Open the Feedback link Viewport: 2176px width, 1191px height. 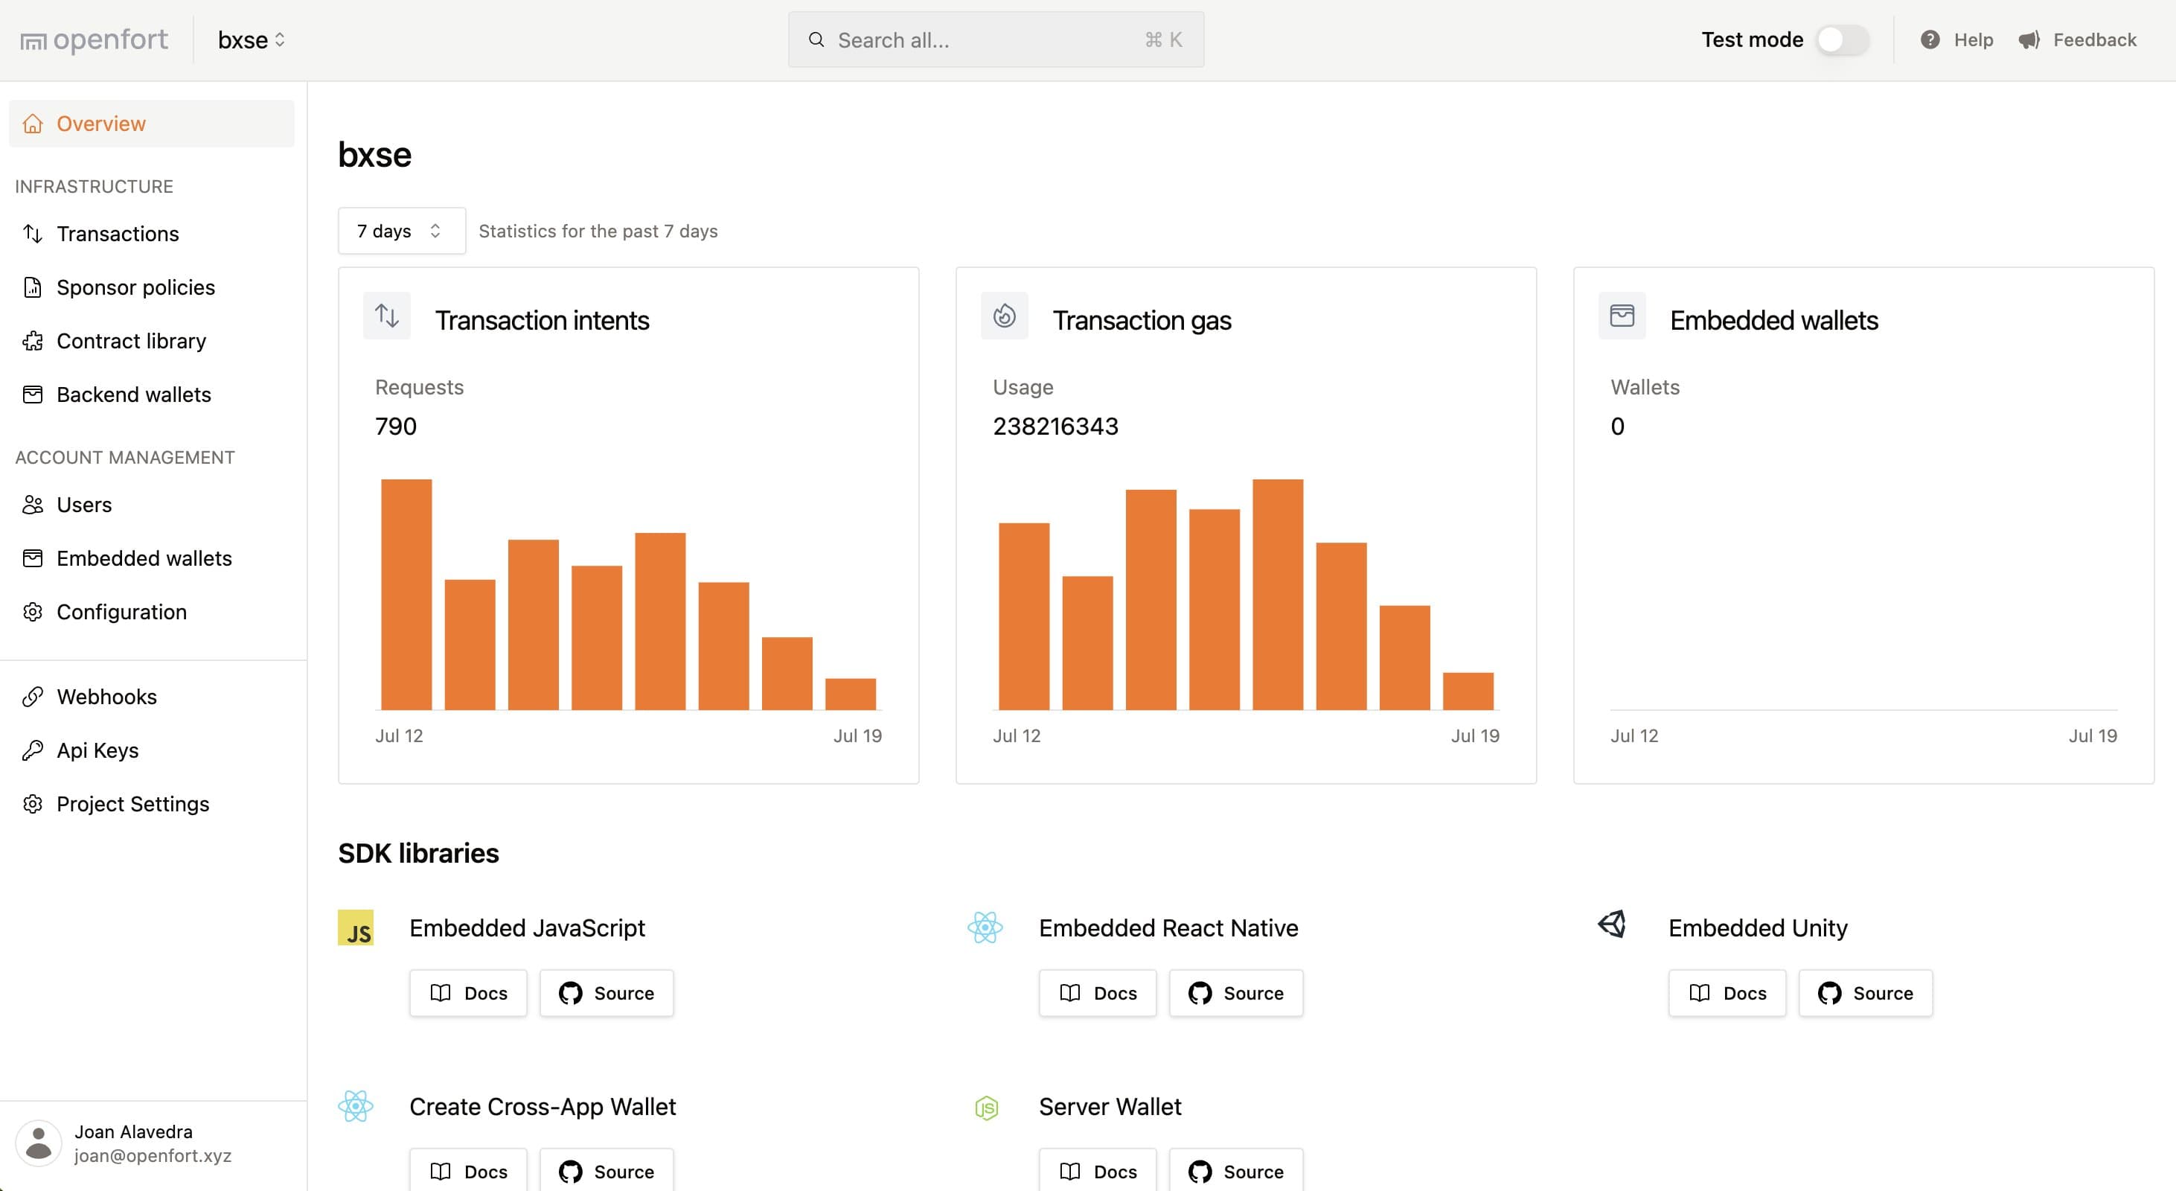tap(2077, 39)
